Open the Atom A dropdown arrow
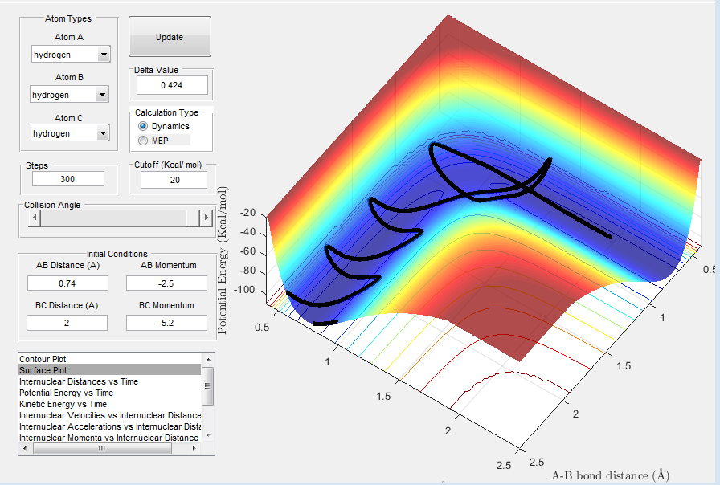 104,54
